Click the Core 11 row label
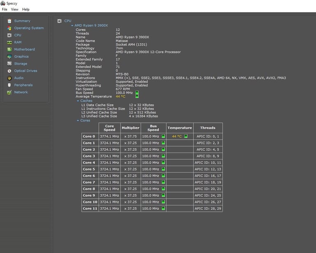The image size is (316, 253). 90,209
